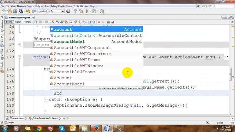Viewport: 235px width, 132px height.
Task: Open the Run Project dropdown arrow
Action: [90, 11]
